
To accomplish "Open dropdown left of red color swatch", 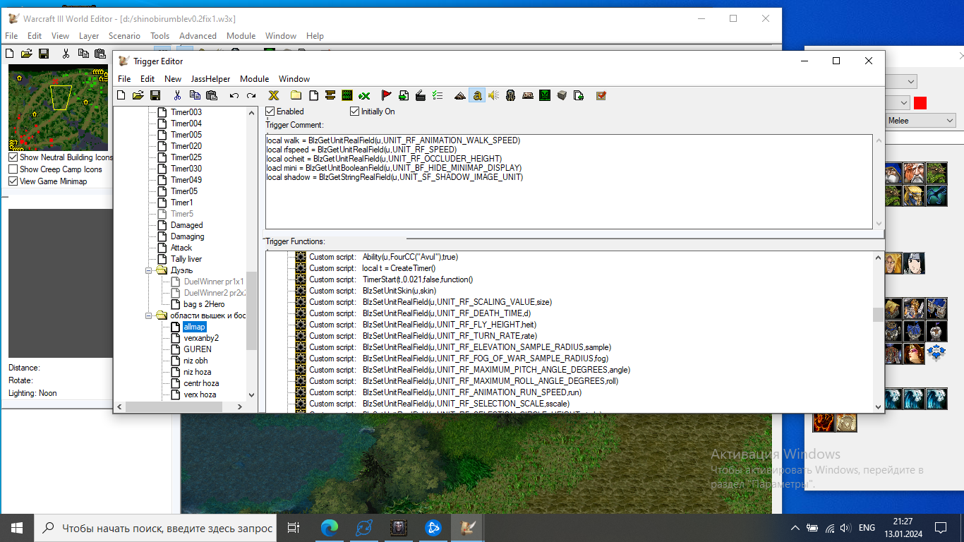I will click(903, 102).
